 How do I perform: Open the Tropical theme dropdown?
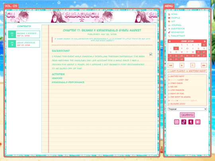187,109
